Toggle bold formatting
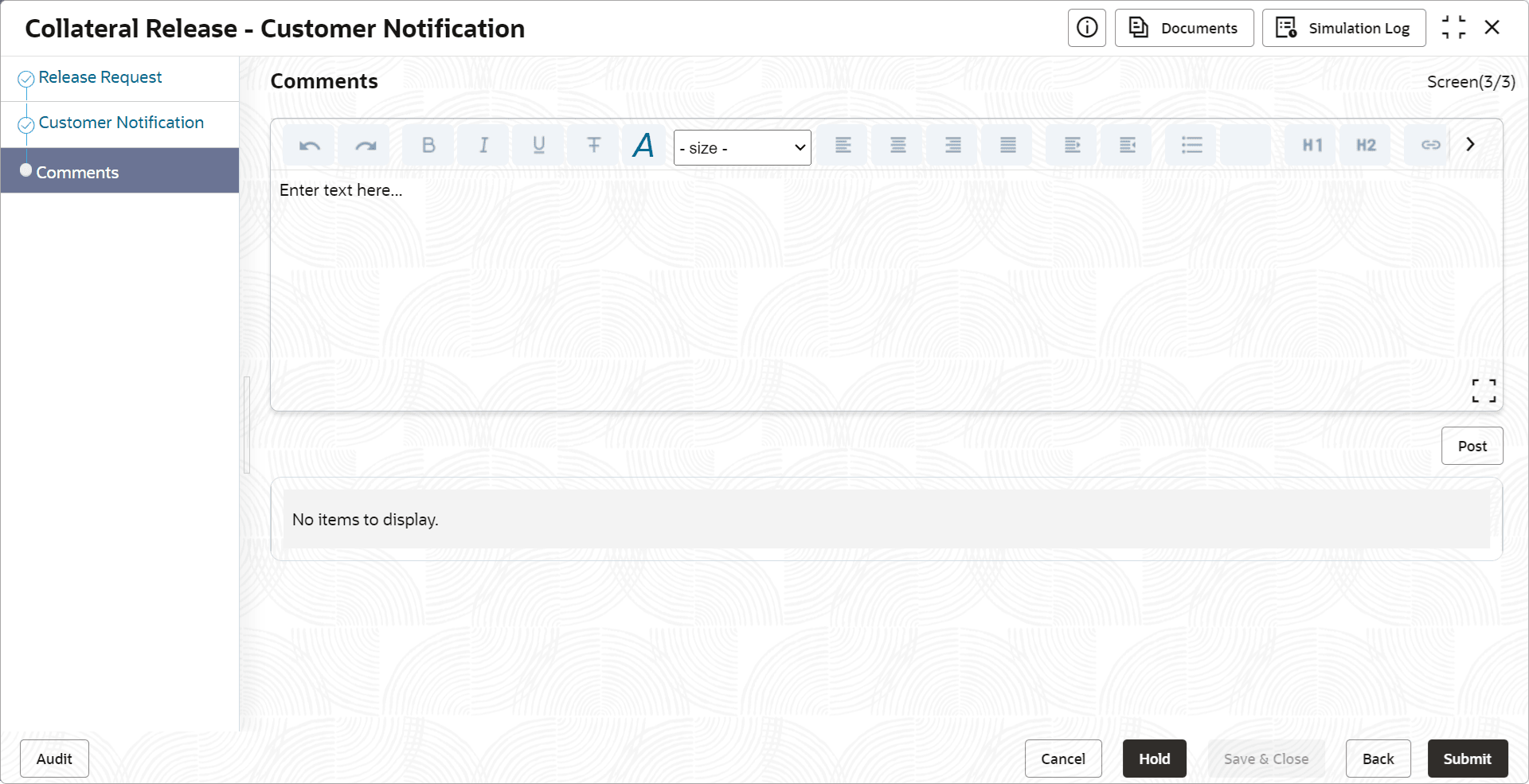 click(428, 145)
